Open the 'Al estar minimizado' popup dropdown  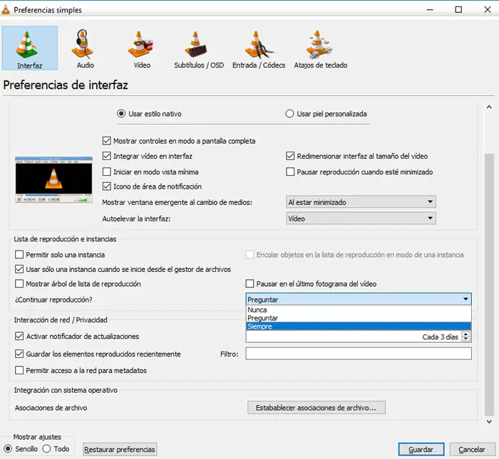coord(361,202)
